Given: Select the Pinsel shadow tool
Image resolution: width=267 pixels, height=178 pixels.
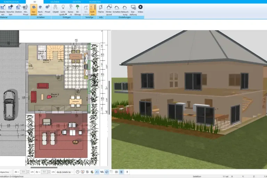Looking at the screenshot, I should click(48, 9).
